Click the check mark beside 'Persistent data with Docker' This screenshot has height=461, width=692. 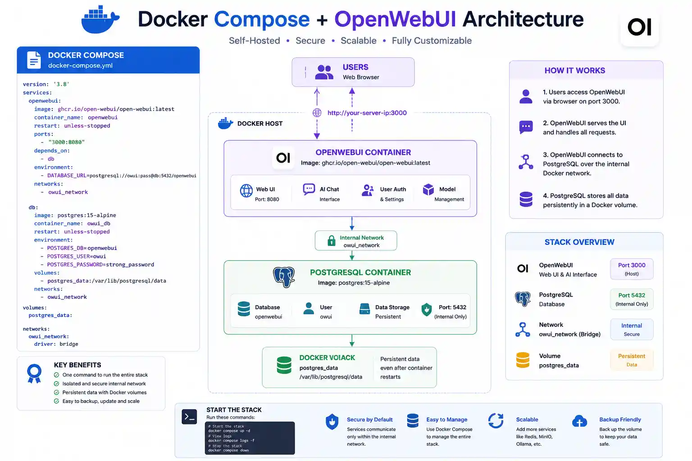[56, 393]
